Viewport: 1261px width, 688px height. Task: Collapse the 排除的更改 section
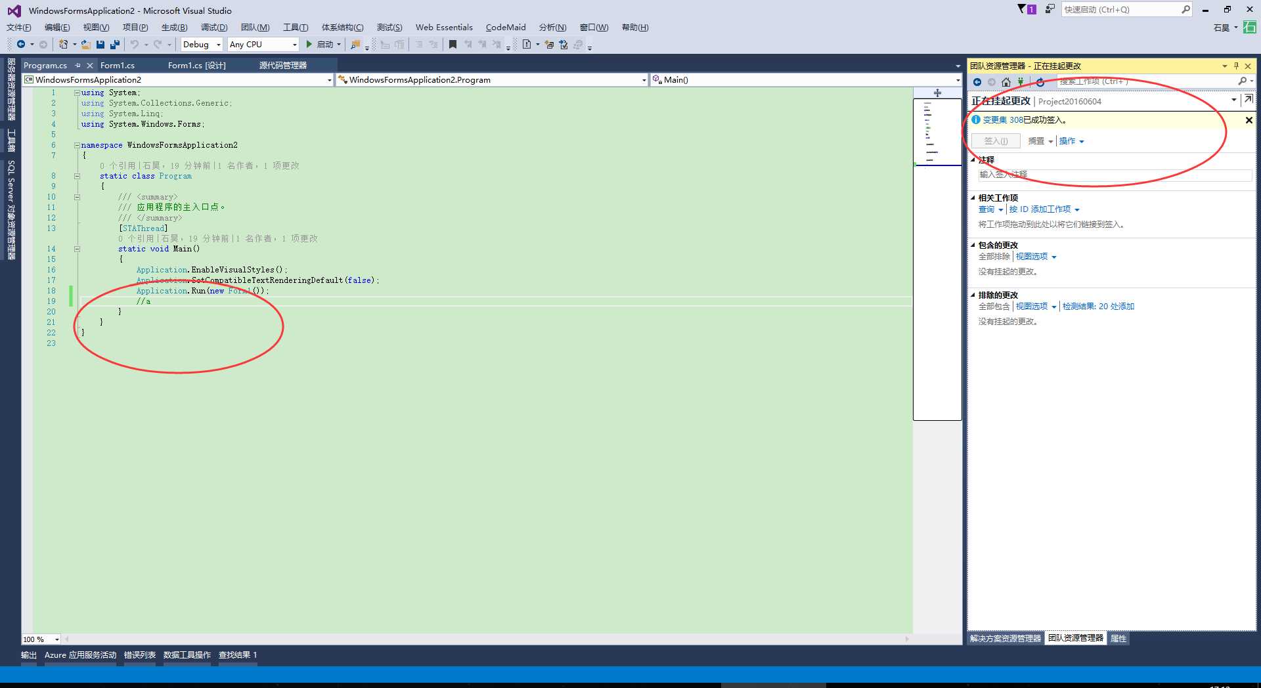coord(973,295)
